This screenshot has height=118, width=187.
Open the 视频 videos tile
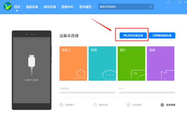click(x=161, y=63)
